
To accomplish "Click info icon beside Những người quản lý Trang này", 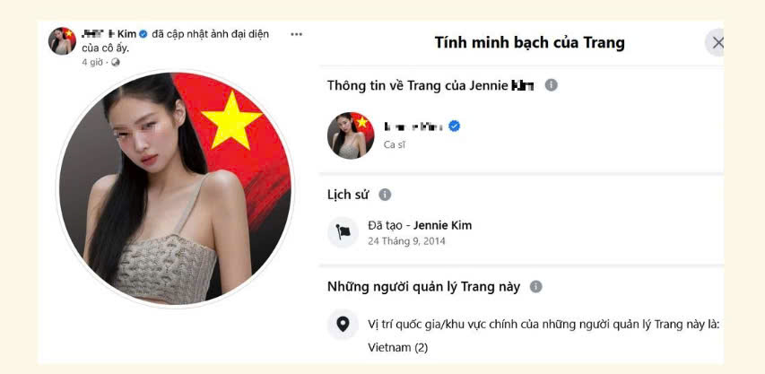I will click(535, 287).
